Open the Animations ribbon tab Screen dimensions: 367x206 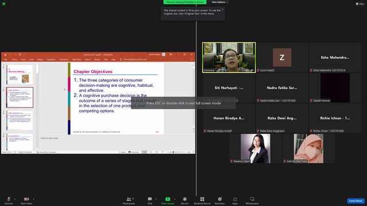(x=64, y=60)
